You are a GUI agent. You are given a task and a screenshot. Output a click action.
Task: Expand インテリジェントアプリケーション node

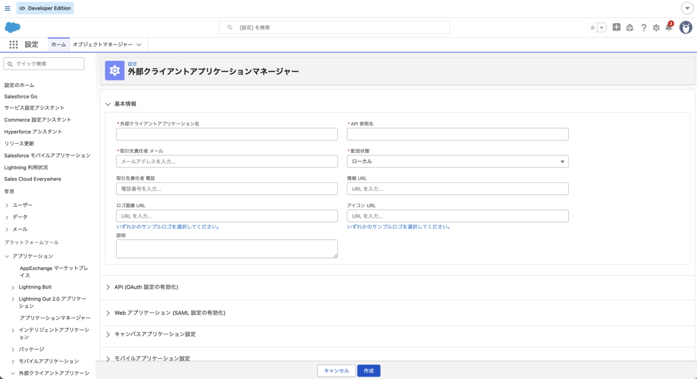coord(13,330)
